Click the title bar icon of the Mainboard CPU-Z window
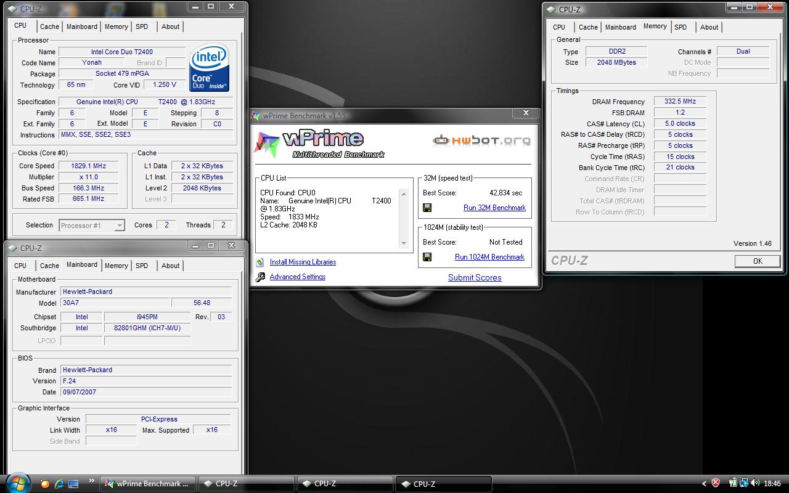789x493 pixels. 12,248
